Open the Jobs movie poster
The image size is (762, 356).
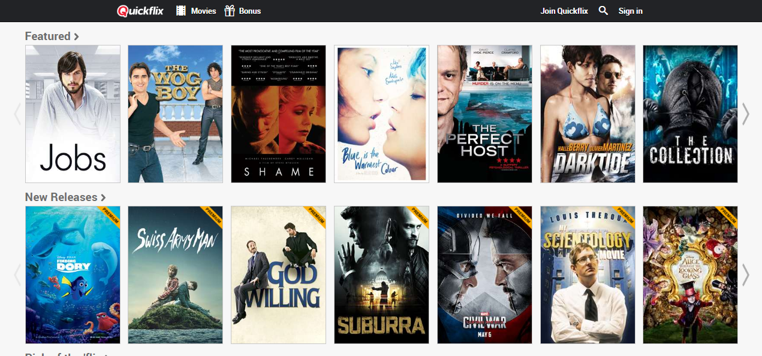pyautogui.click(x=73, y=114)
